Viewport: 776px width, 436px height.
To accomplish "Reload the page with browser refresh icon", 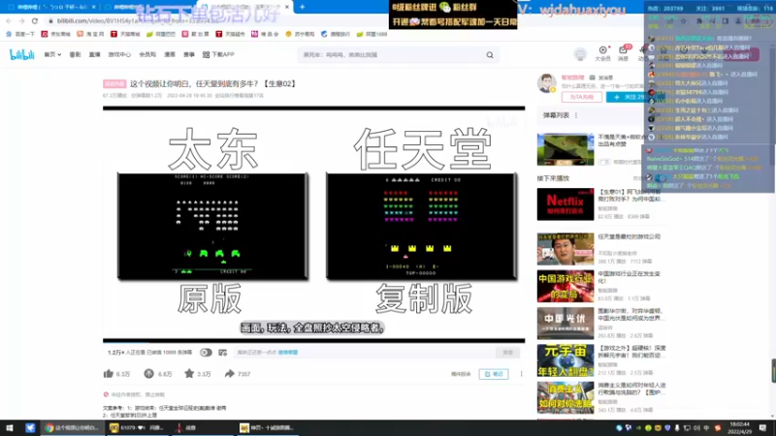I will click(35, 20).
